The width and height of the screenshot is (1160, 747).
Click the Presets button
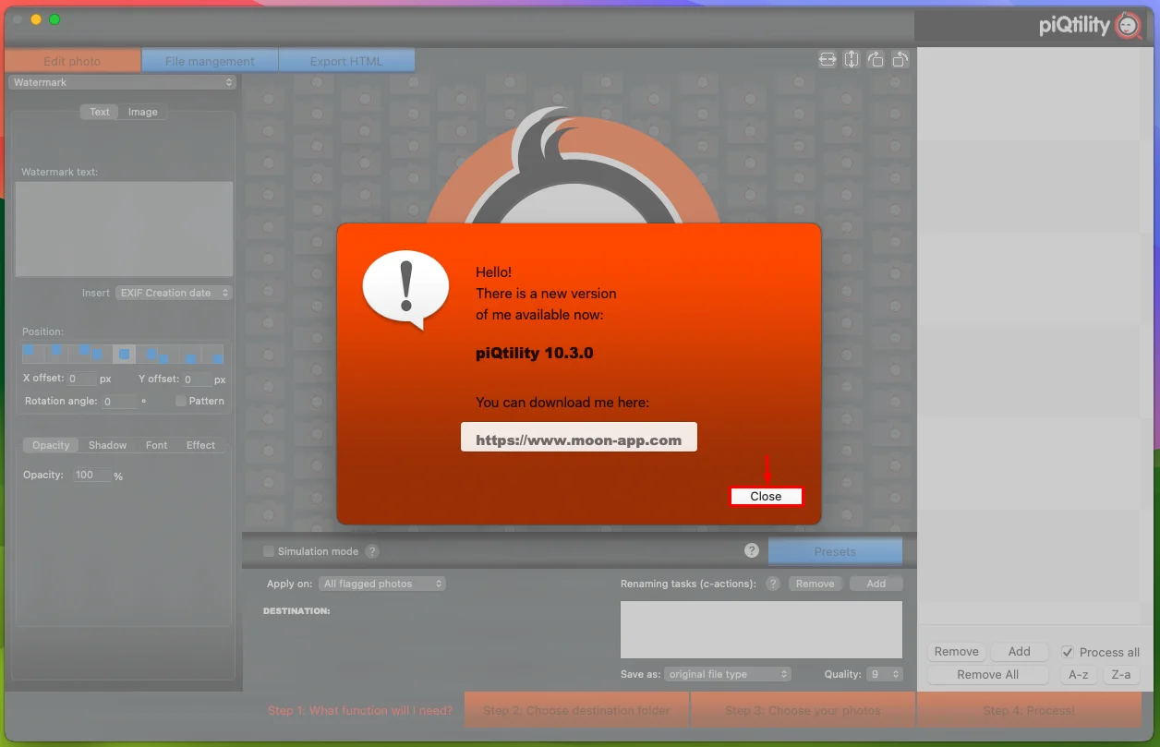(835, 551)
